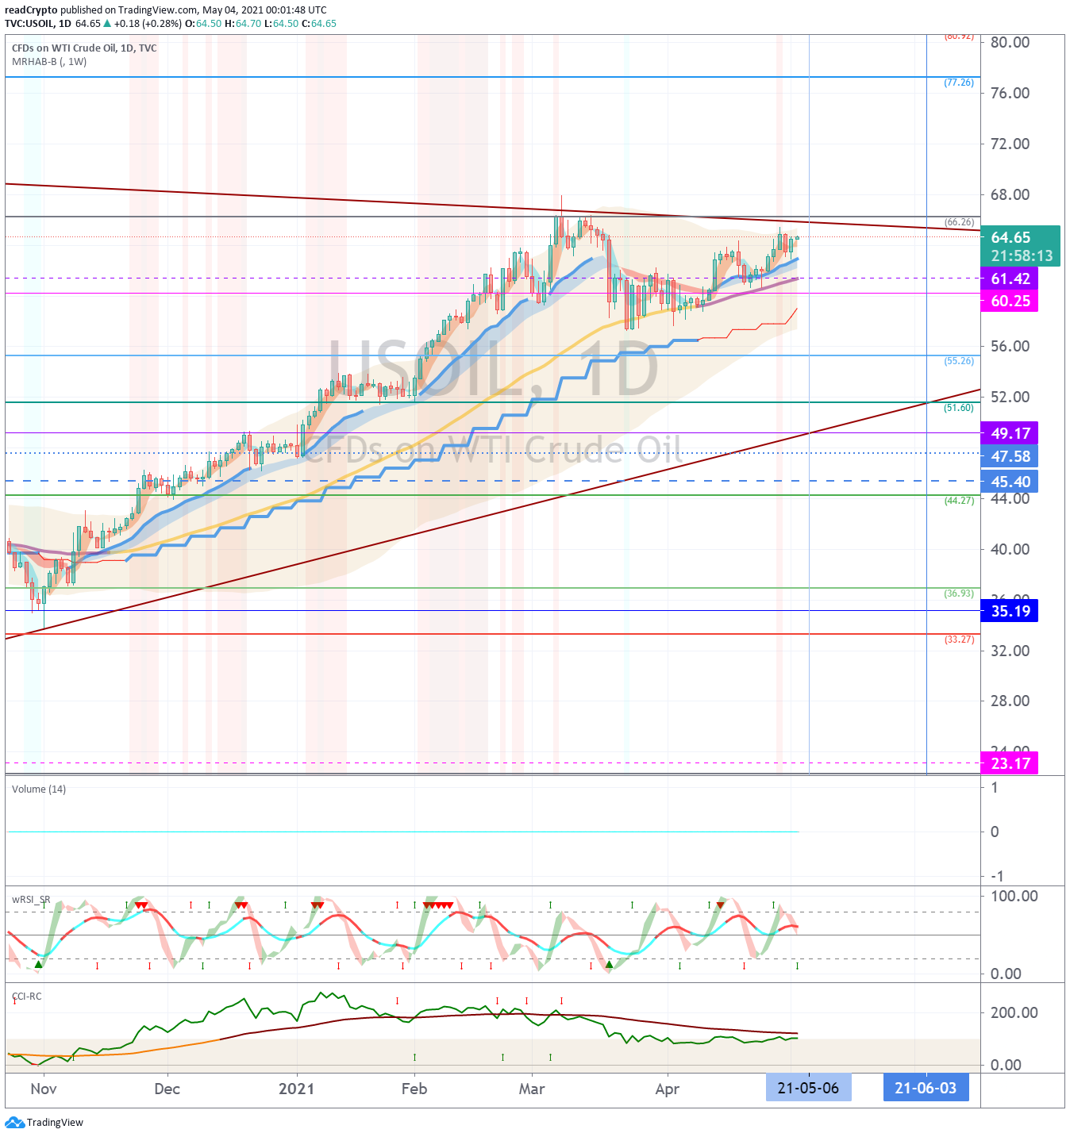Click the green up-arrow beside +0.18

(107, 24)
